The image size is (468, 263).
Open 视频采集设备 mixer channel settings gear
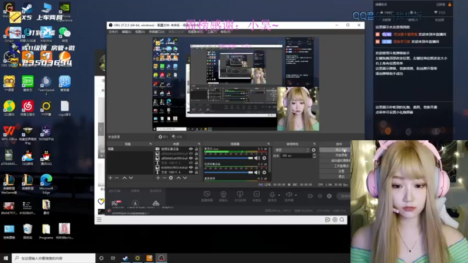(264, 172)
